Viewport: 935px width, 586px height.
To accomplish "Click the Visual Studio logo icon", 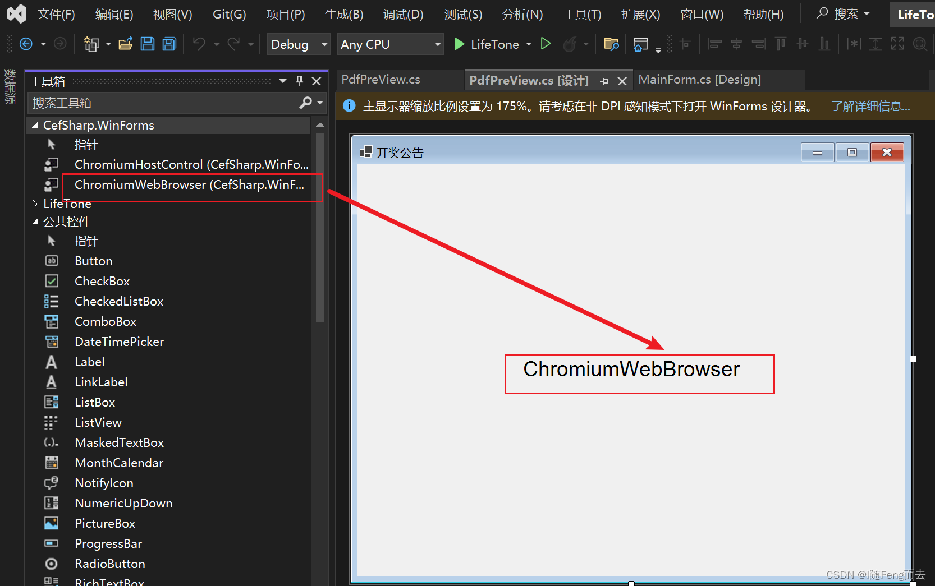I will point(16,13).
